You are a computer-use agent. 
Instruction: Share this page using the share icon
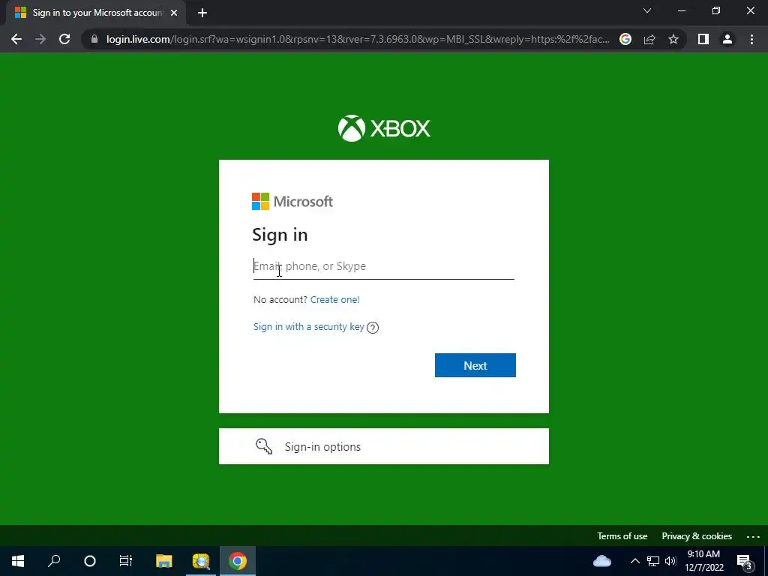(649, 39)
